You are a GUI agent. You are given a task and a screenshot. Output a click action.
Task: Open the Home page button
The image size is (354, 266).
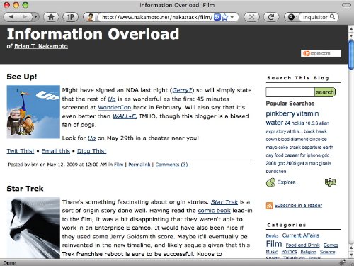point(51,17)
